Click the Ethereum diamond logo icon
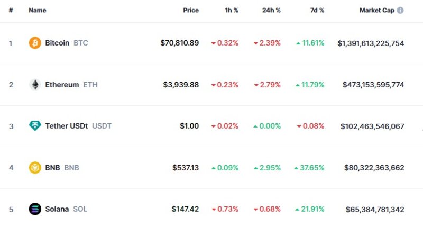The height and width of the screenshot is (226, 423). [x=35, y=85]
